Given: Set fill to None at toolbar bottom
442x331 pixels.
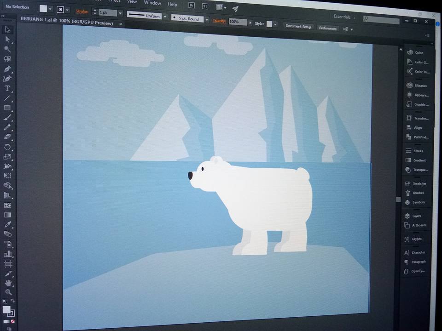Looking at the screenshot, I should [x=12, y=321].
